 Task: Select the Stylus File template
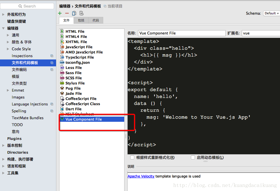[92, 83]
